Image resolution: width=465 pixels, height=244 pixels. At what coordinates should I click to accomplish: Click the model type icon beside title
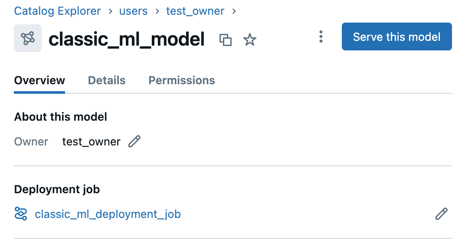[28, 38]
